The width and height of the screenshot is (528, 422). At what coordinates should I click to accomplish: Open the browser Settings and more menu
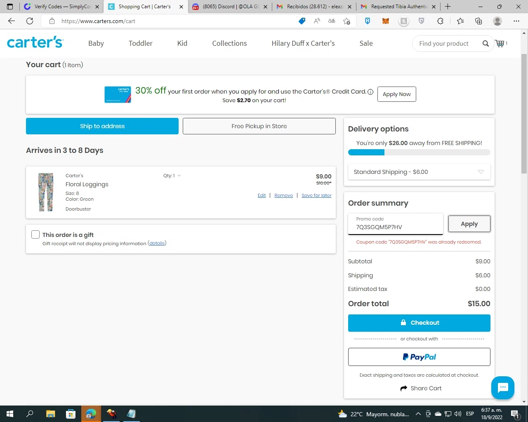(x=516, y=21)
